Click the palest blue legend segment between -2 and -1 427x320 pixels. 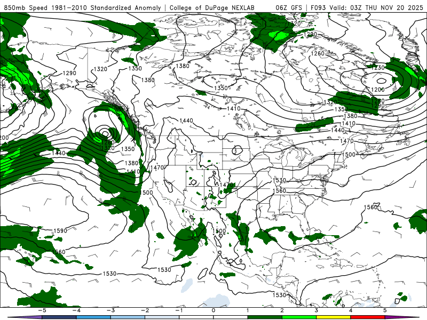tap(162, 317)
